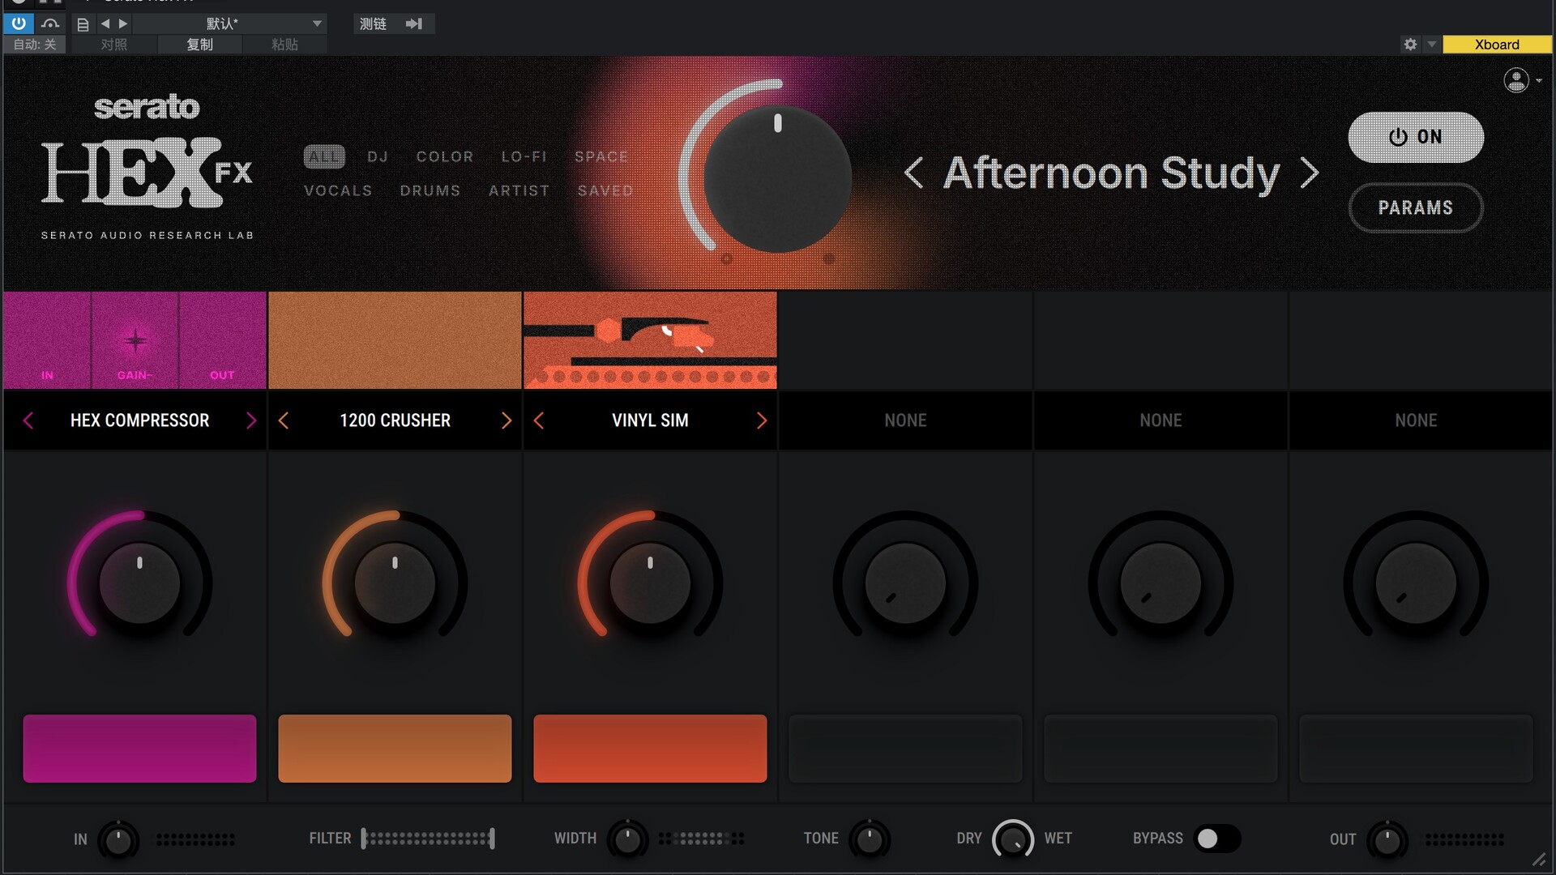The image size is (1556, 875).
Task: Toggle the magenta Hex Compressor pad
Action: click(139, 749)
